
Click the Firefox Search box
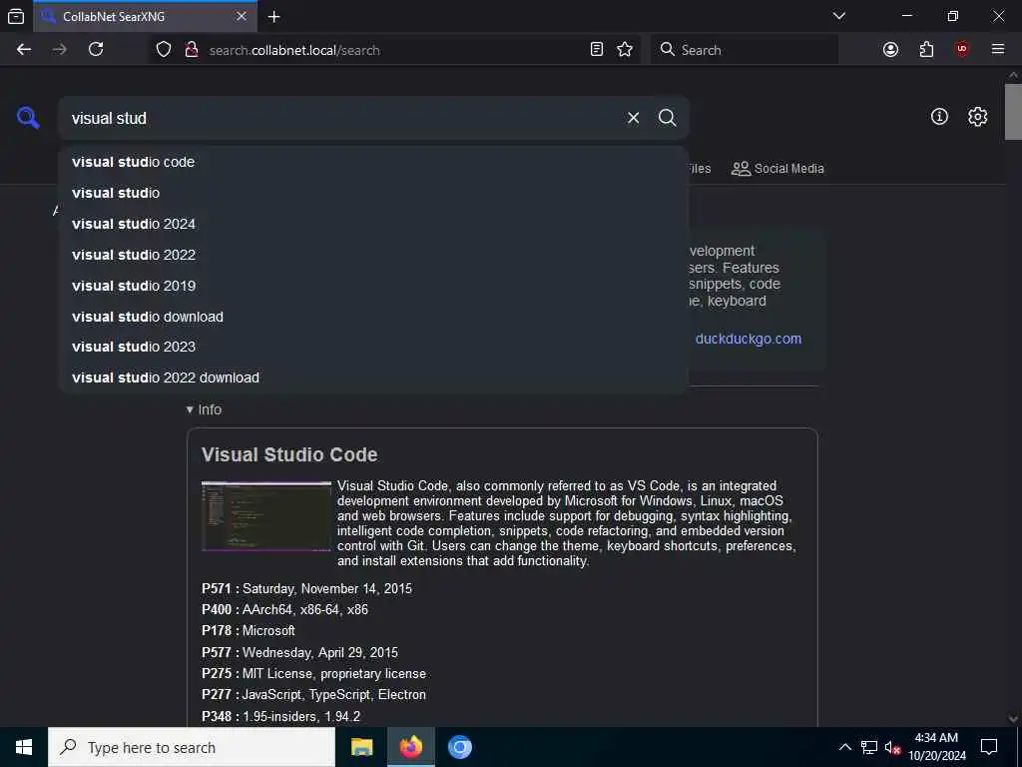[745, 50]
